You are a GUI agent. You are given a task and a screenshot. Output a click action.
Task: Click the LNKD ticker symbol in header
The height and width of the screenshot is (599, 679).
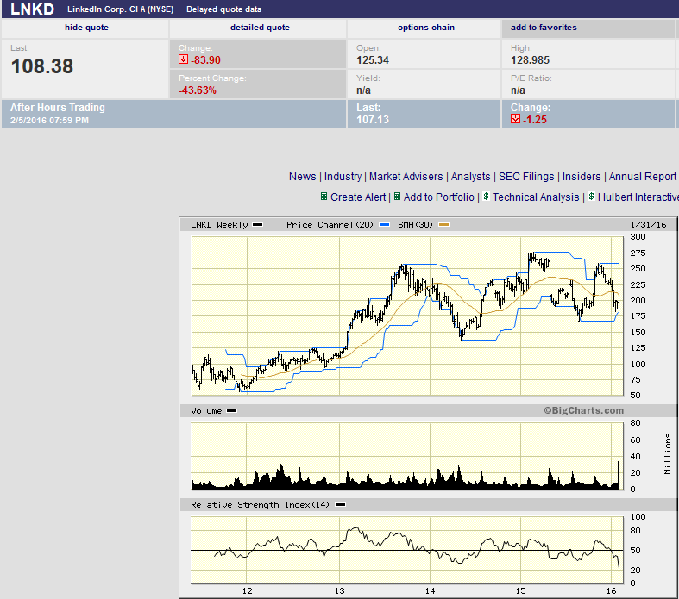(32, 9)
